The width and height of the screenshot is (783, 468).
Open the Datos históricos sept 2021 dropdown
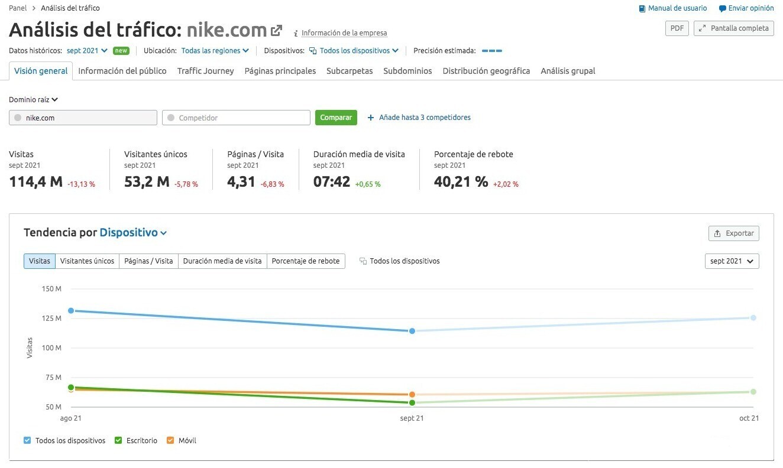pyautogui.click(x=87, y=51)
